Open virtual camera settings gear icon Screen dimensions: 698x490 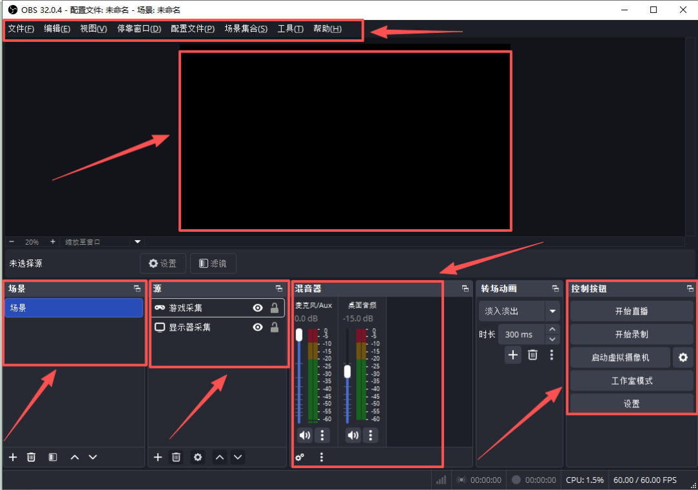click(683, 357)
